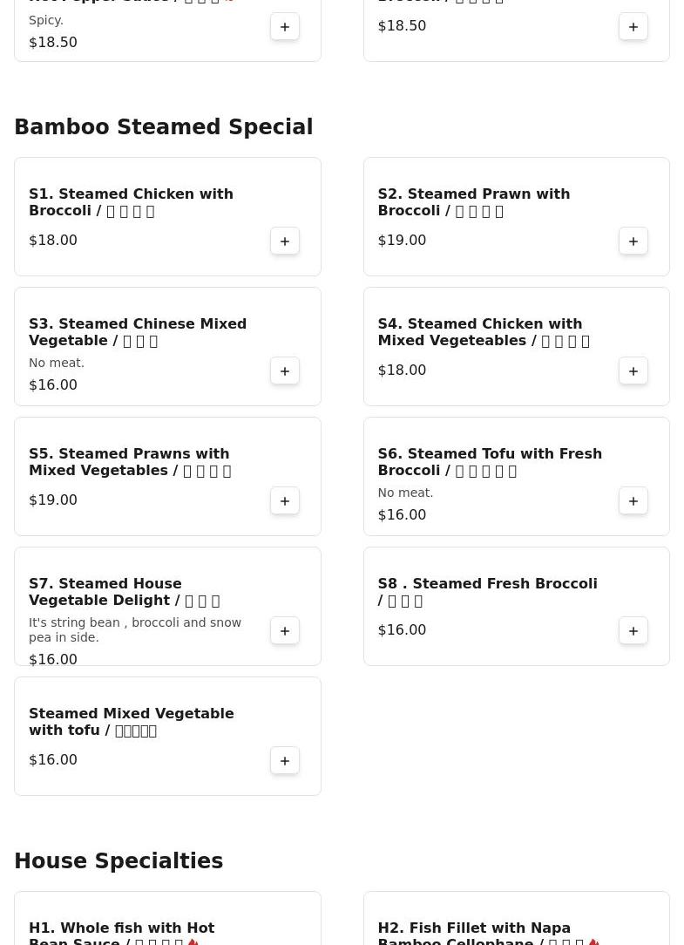
Task: Add S1 Steamed Chicken with Broccoli
Action: pyautogui.click(x=284, y=241)
